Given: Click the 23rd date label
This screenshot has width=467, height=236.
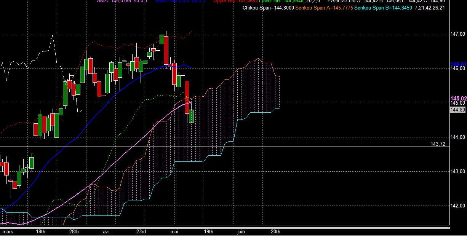Looking at the screenshot, I should coord(141,231).
